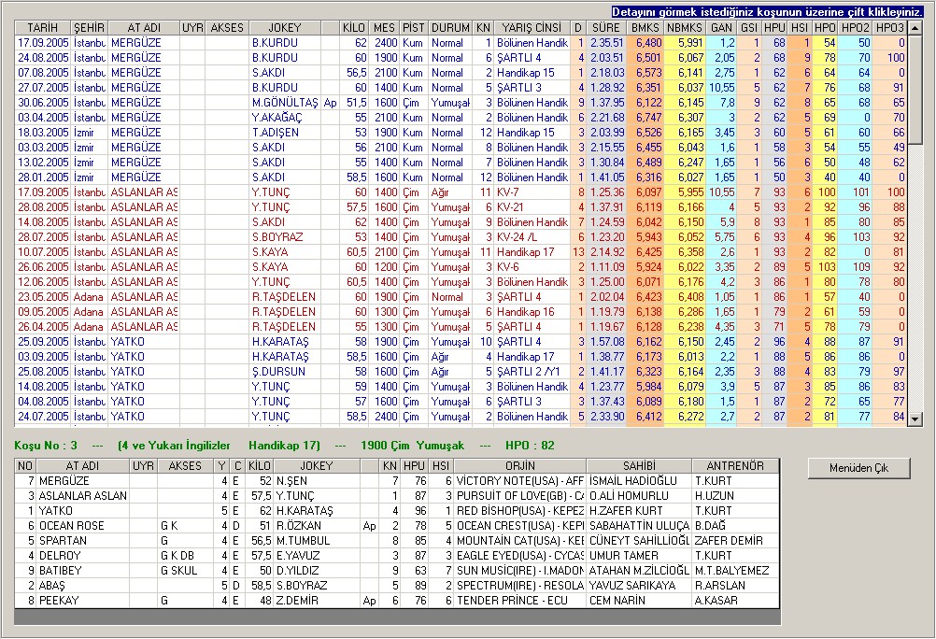The width and height of the screenshot is (936, 639).
Task: Select horse DELROY row
Action: point(397,556)
